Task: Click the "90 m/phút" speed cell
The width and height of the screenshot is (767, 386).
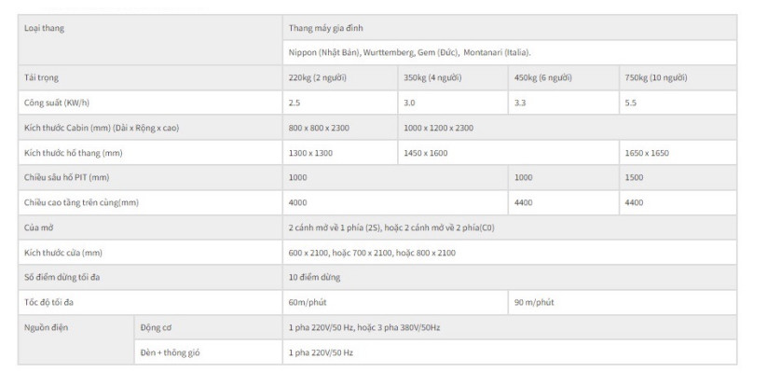Action: (622, 302)
